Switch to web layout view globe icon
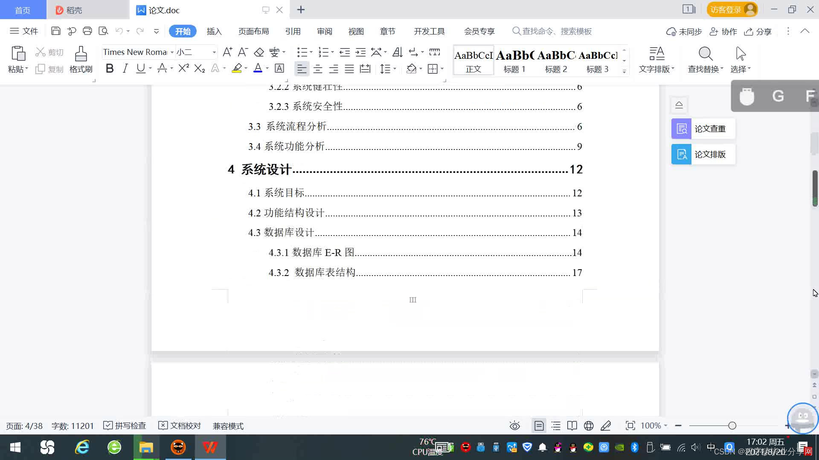Screen dimensions: 819x460 pyautogui.click(x=589, y=426)
